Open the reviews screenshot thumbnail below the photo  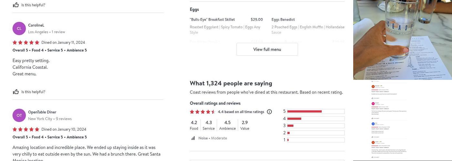click(389, 120)
